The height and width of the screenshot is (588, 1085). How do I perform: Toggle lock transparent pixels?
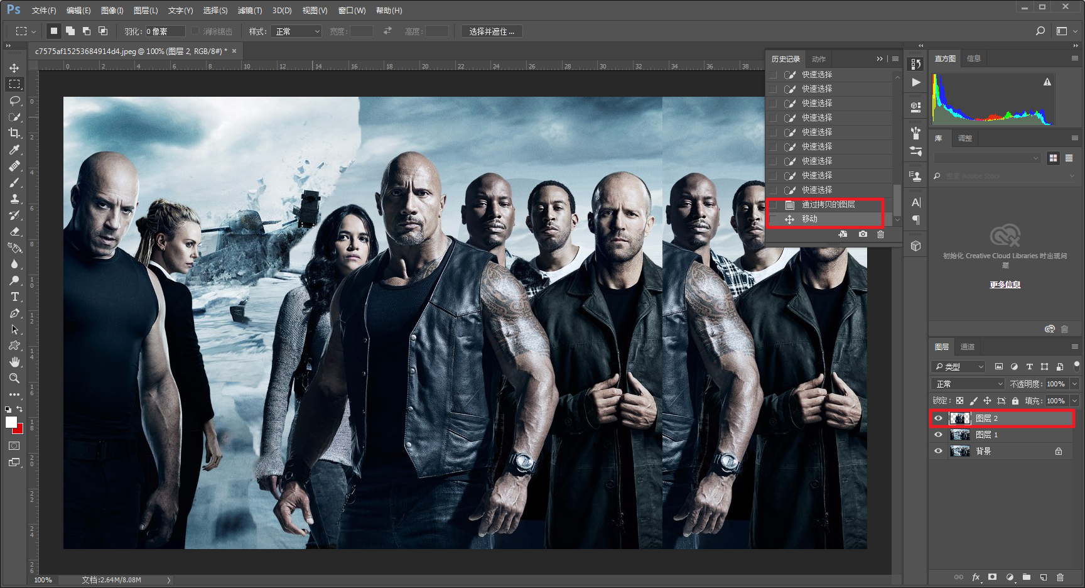point(959,401)
